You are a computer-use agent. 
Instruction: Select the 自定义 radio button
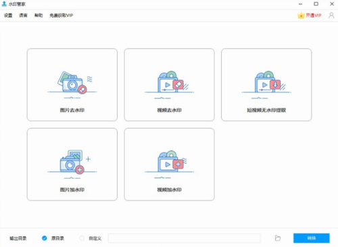82,238
